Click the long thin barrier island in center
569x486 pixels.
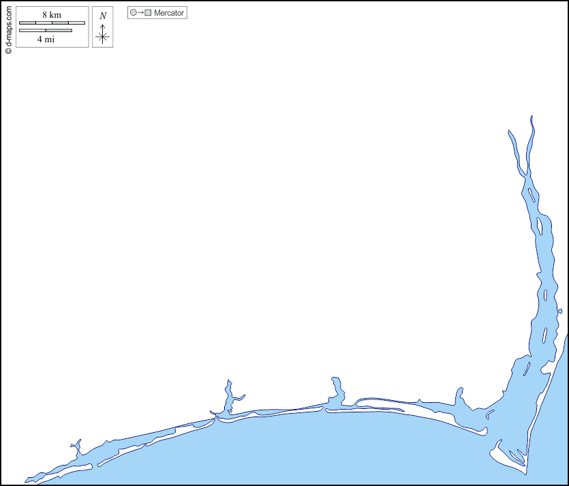point(273,415)
